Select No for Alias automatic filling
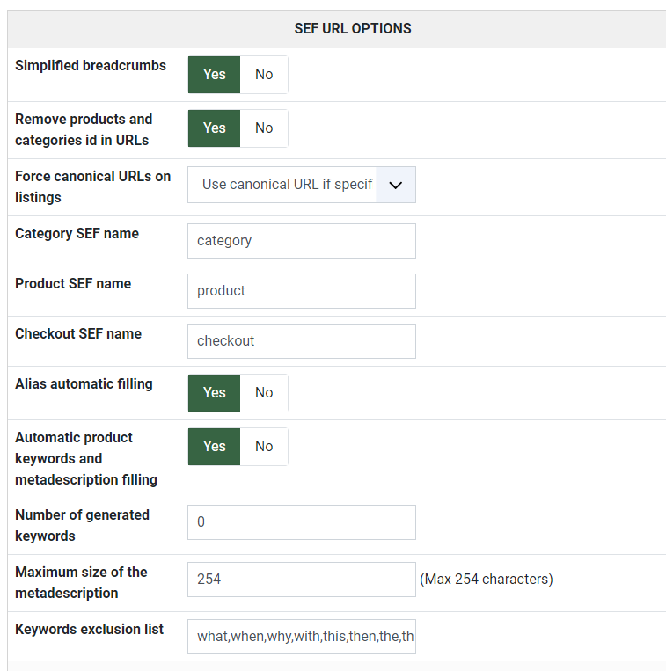Screen dimensions: 666x671 click(x=264, y=393)
